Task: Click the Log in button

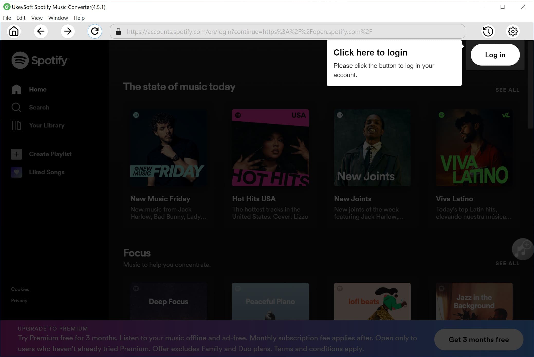Action: click(495, 55)
